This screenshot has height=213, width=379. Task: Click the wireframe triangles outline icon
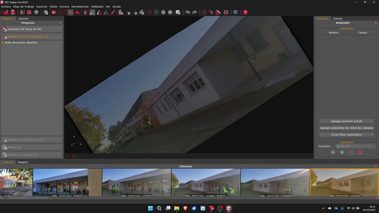pyautogui.click(x=106, y=12)
